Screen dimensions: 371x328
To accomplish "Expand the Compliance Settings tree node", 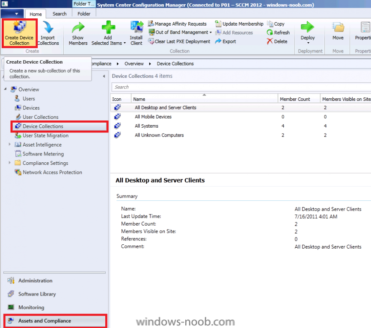I will point(9,163).
